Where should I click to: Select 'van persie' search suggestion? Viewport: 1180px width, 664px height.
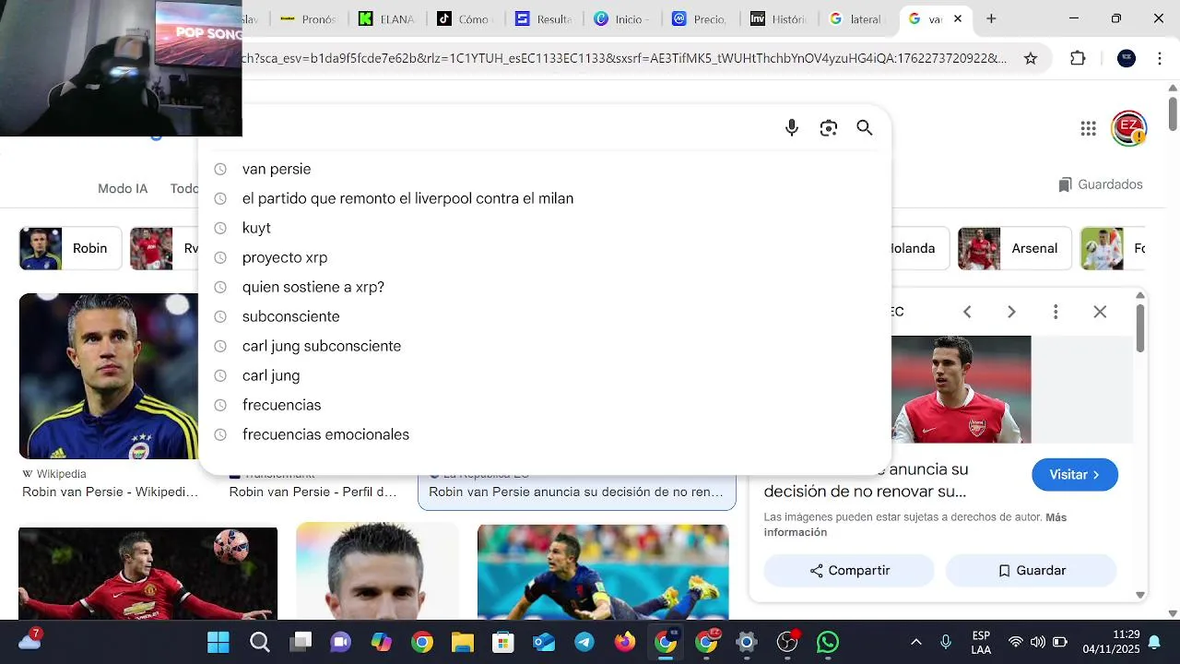click(544, 169)
